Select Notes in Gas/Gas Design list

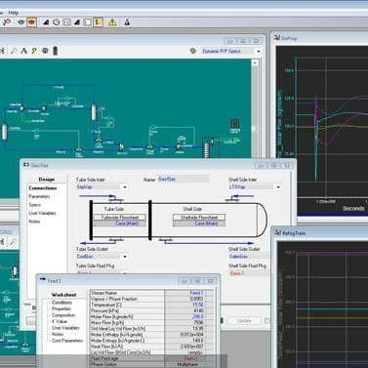tap(34, 222)
